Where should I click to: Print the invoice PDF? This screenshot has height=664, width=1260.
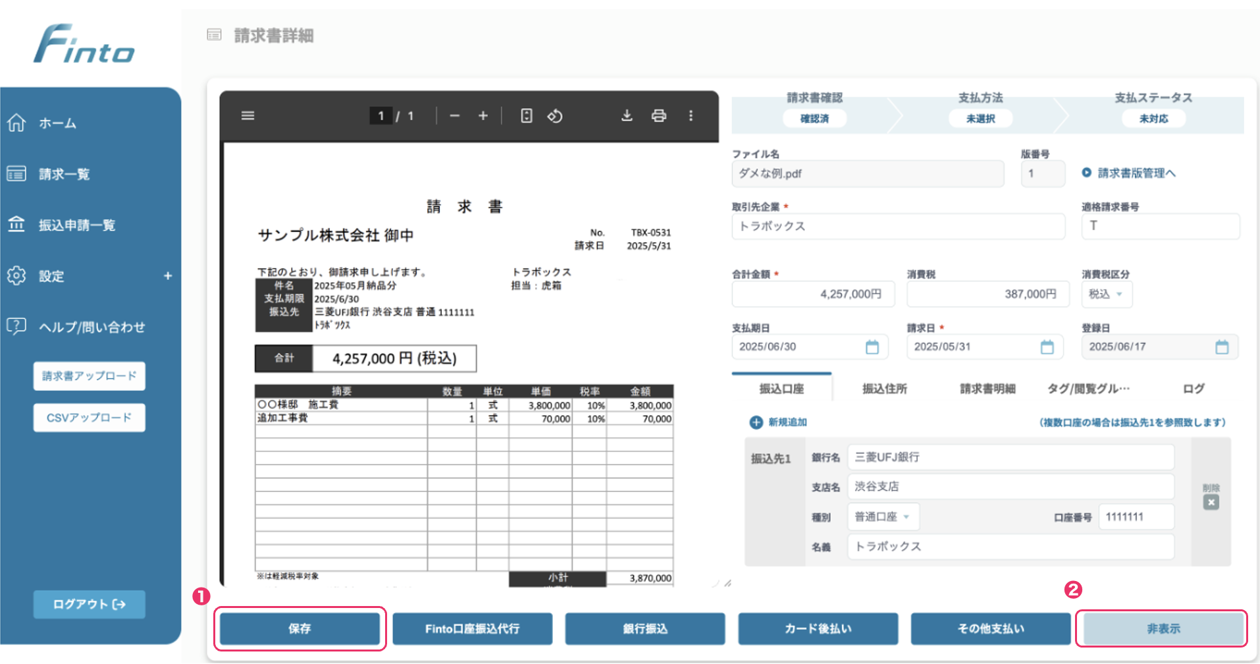(658, 116)
